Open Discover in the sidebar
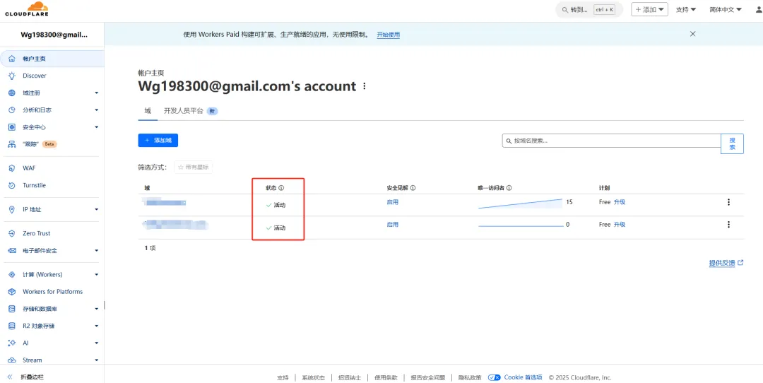 (x=35, y=76)
